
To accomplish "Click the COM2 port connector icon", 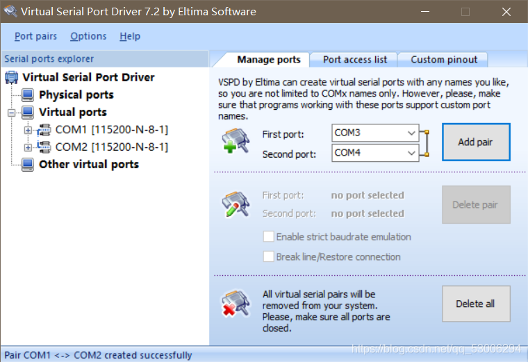I will pos(44,147).
